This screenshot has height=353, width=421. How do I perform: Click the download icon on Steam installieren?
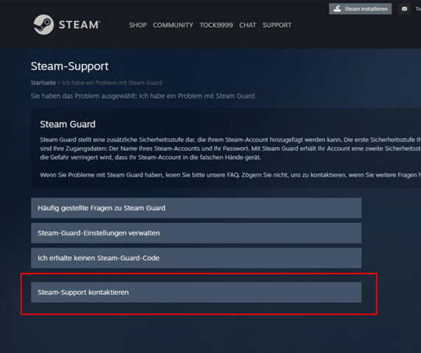pyautogui.click(x=337, y=9)
